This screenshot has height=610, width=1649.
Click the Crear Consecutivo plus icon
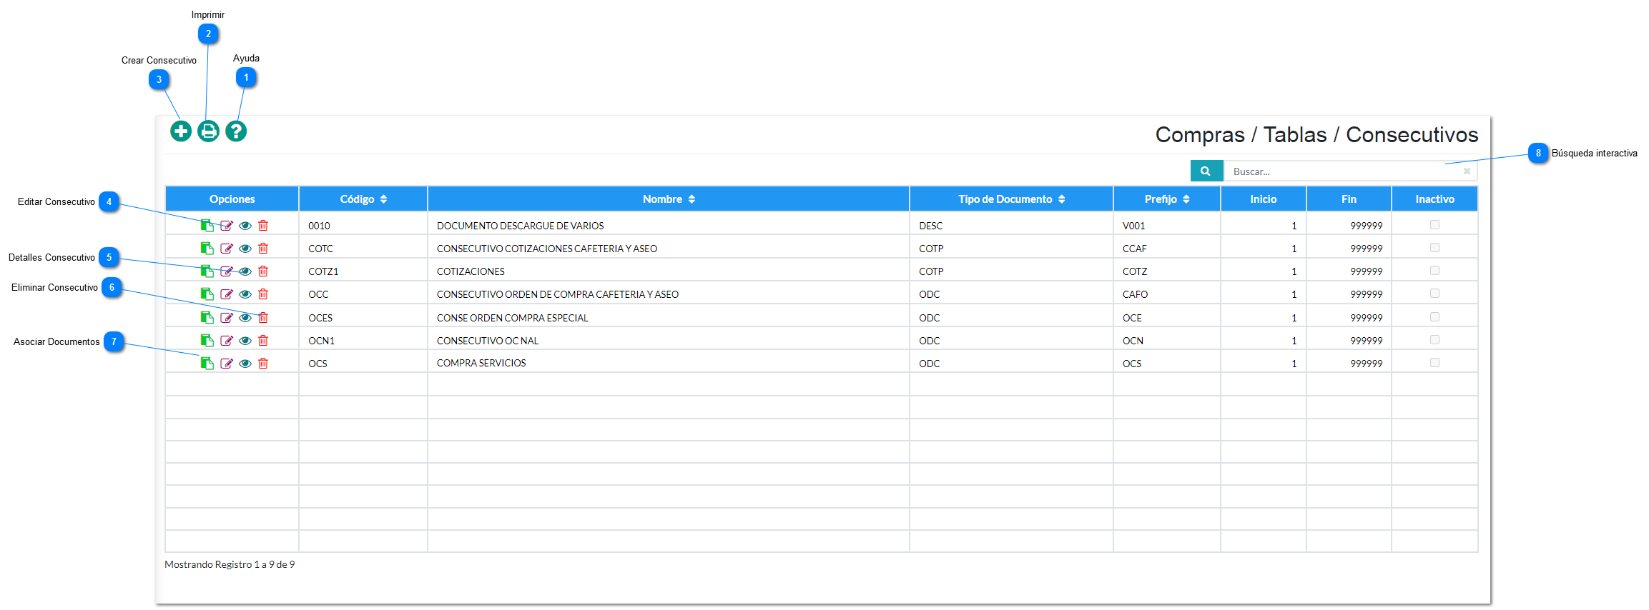point(181,131)
